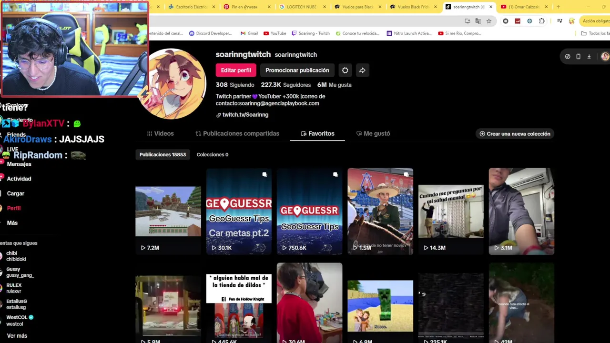Open the Publicaciones compartidas tab
The image size is (610, 343).
237,133
